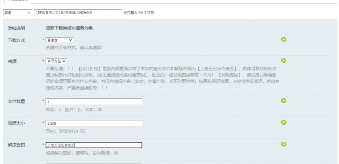This screenshot has height=164, width=339.
Task: Open the 下载方式 dropdown showing 百度盘
Action: click(59, 40)
